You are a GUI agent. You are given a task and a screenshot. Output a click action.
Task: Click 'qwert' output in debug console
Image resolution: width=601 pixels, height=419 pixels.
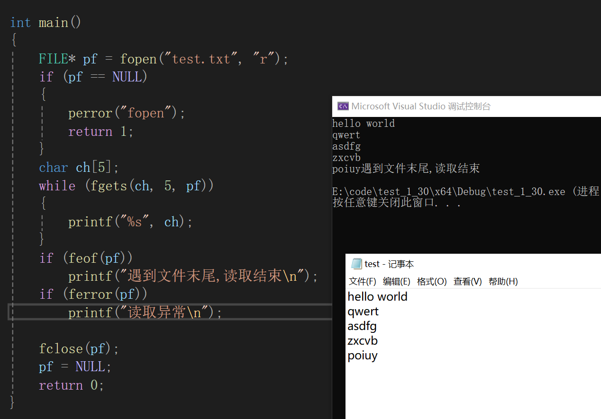pyautogui.click(x=346, y=135)
